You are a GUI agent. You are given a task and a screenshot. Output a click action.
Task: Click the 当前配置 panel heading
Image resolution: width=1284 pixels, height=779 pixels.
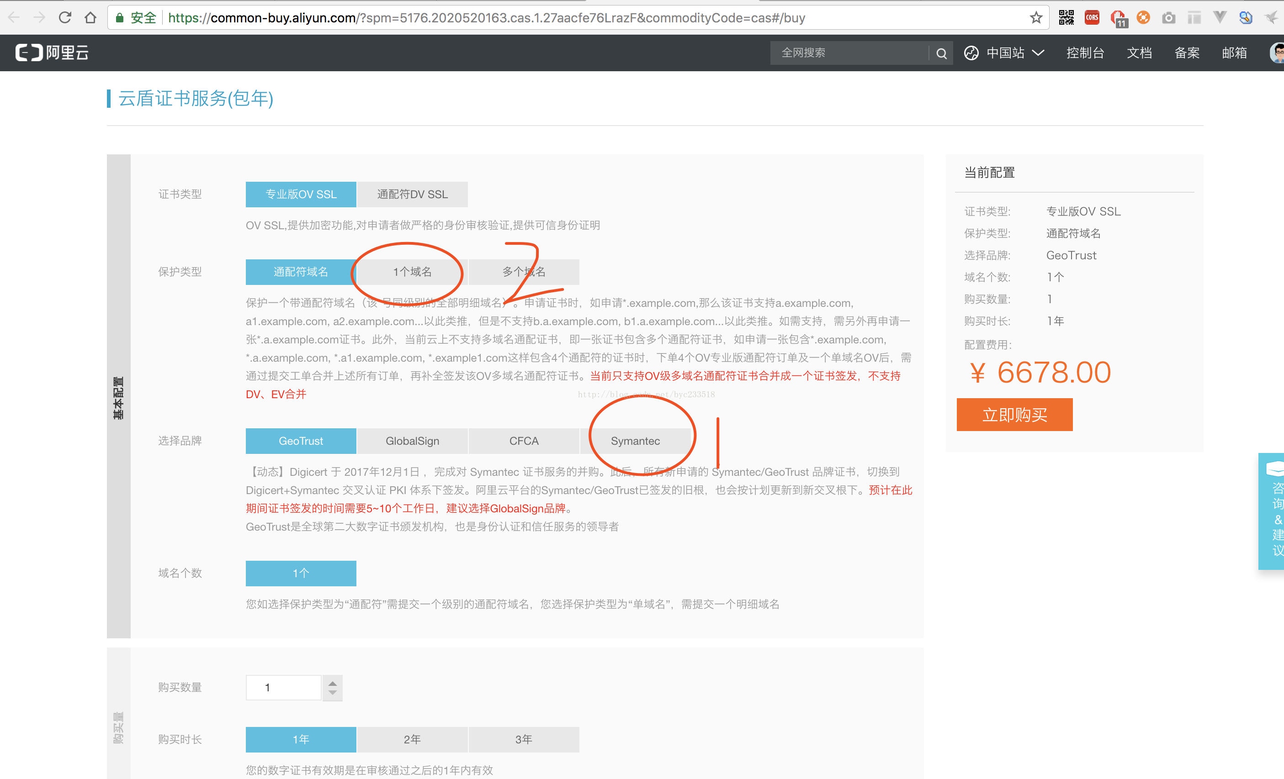coord(990,173)
